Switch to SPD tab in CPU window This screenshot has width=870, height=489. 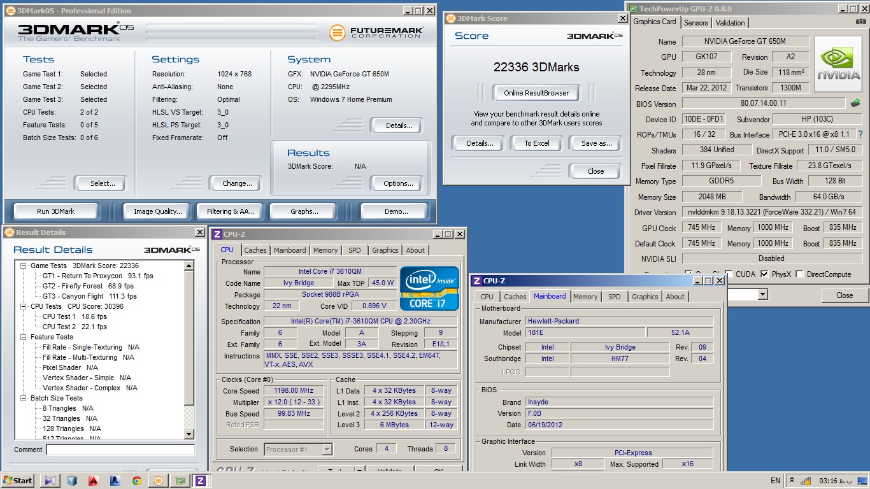(355, 250)
